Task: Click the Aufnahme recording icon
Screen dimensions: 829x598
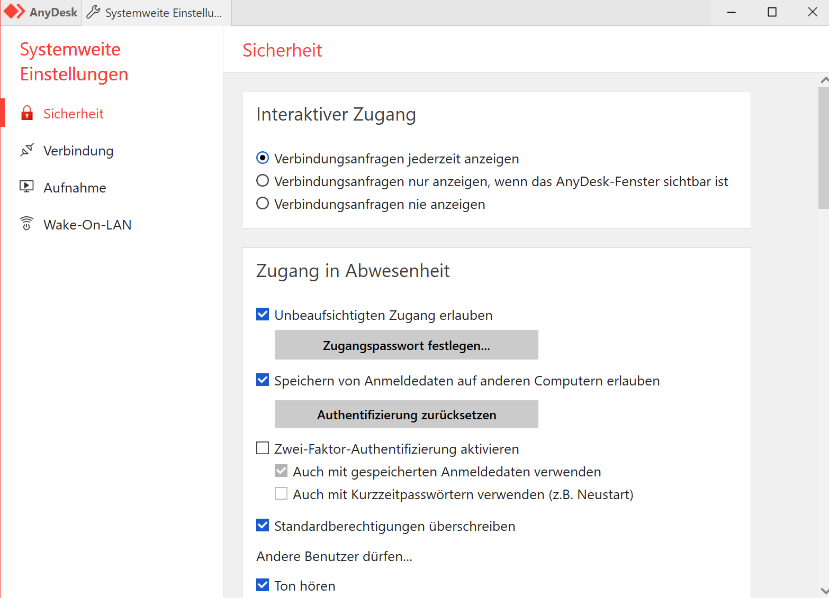Action: tap(27, 187)
